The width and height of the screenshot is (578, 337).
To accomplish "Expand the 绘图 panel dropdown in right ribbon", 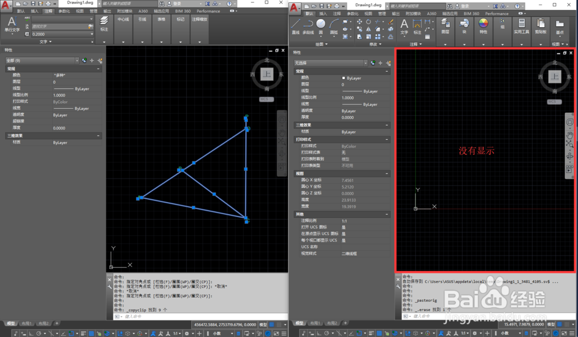I will pos(321,45).
